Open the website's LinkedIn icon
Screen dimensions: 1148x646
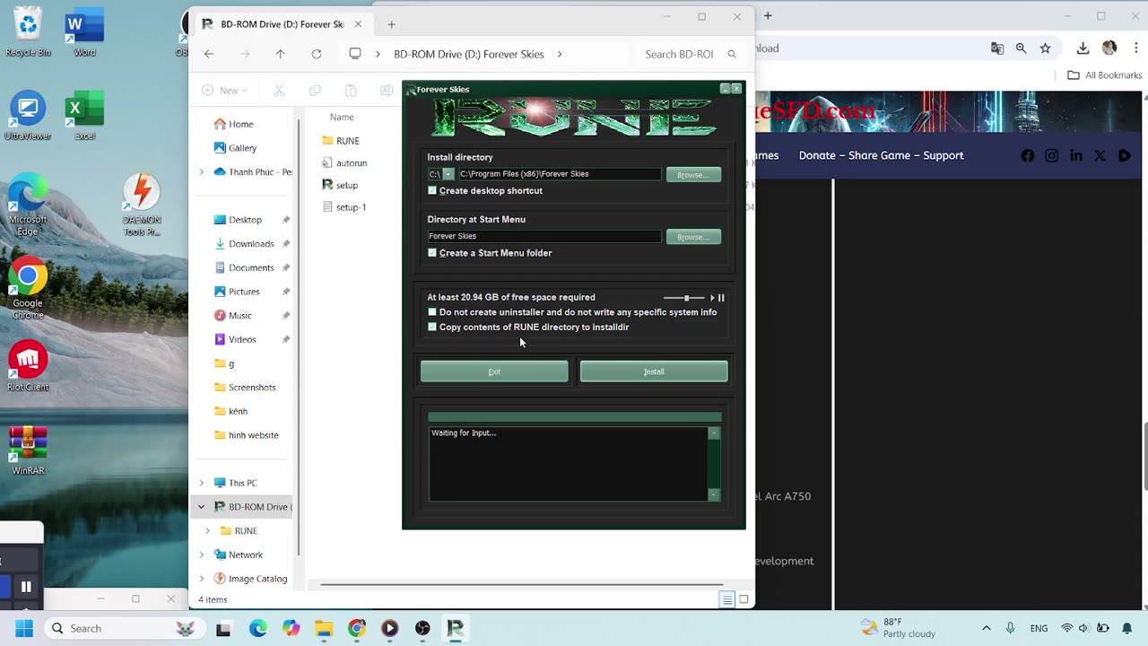[x=1076, y=156]
